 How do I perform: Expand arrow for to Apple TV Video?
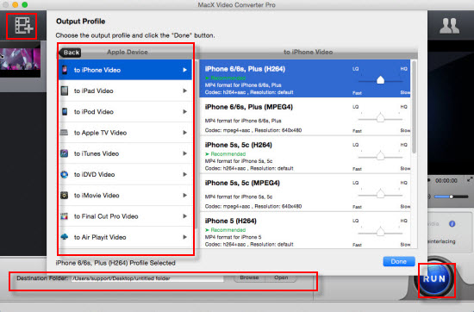[184, 133]
